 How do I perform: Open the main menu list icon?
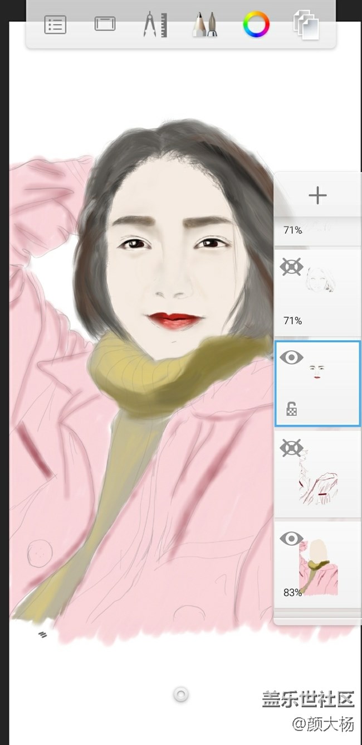pos(55,25)
